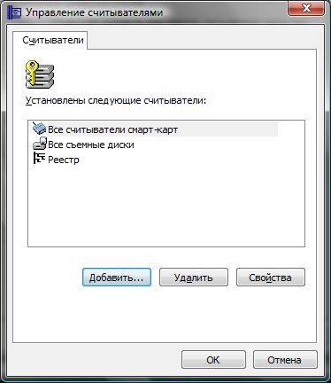The height and width of the screenshot is (383, 331).
Task: Confirm with the OK button
Action: coord(213,360)
